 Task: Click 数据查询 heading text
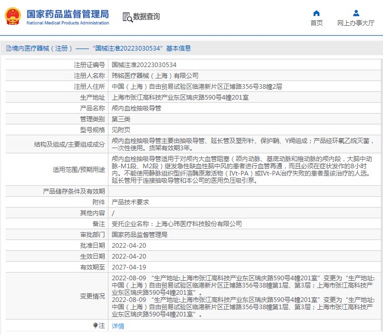(x=146, y=17)
